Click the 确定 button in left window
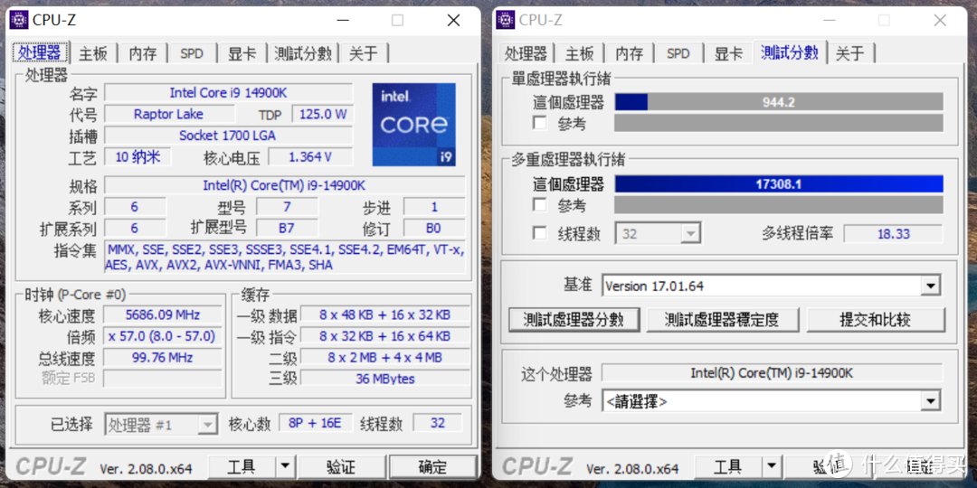Viewport: 977px width, 488px height. (432, 467)
